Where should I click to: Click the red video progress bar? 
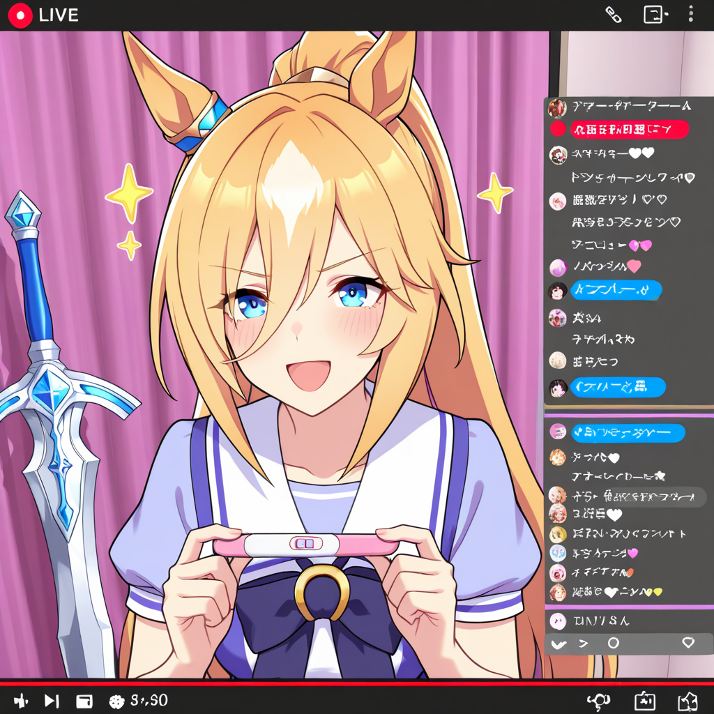click(x=349, y=683)
